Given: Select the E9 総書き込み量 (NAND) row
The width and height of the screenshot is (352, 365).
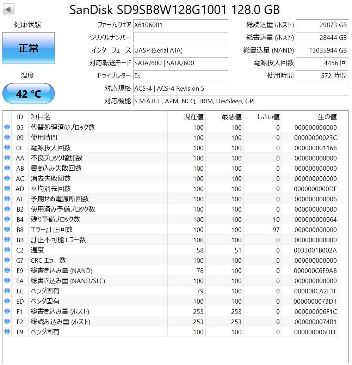Looking at the screenshot, I should (141, 270).
